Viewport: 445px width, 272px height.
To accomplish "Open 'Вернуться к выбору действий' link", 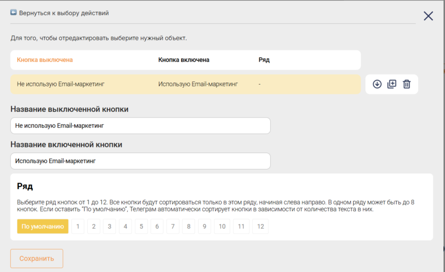I will tap(64, 13).
